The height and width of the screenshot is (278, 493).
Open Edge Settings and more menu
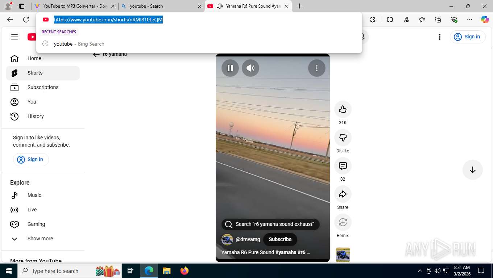coord(470,20)
